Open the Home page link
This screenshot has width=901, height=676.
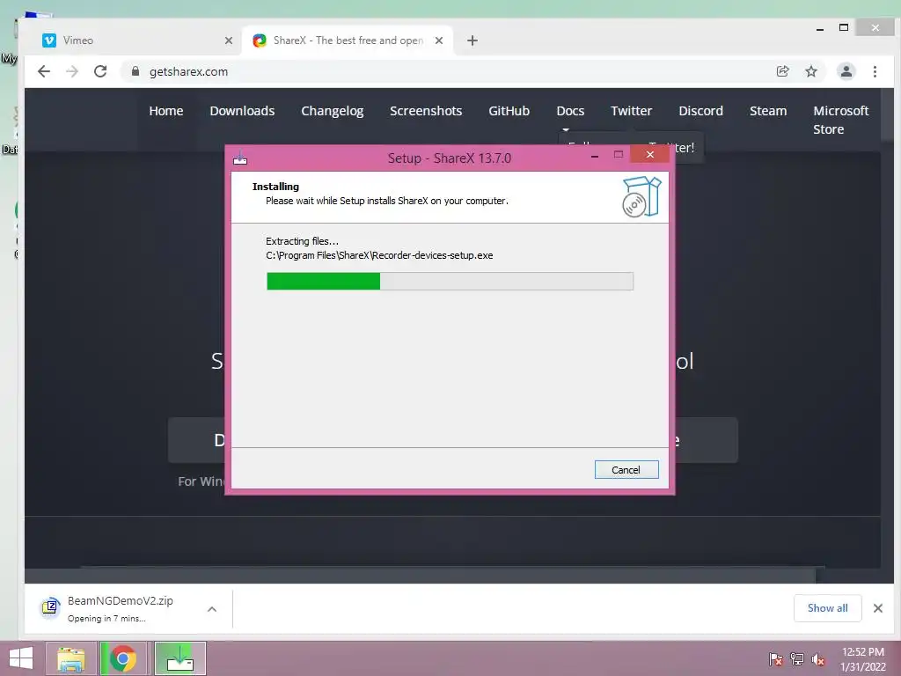pyautogui.click(x=166, y=111)
